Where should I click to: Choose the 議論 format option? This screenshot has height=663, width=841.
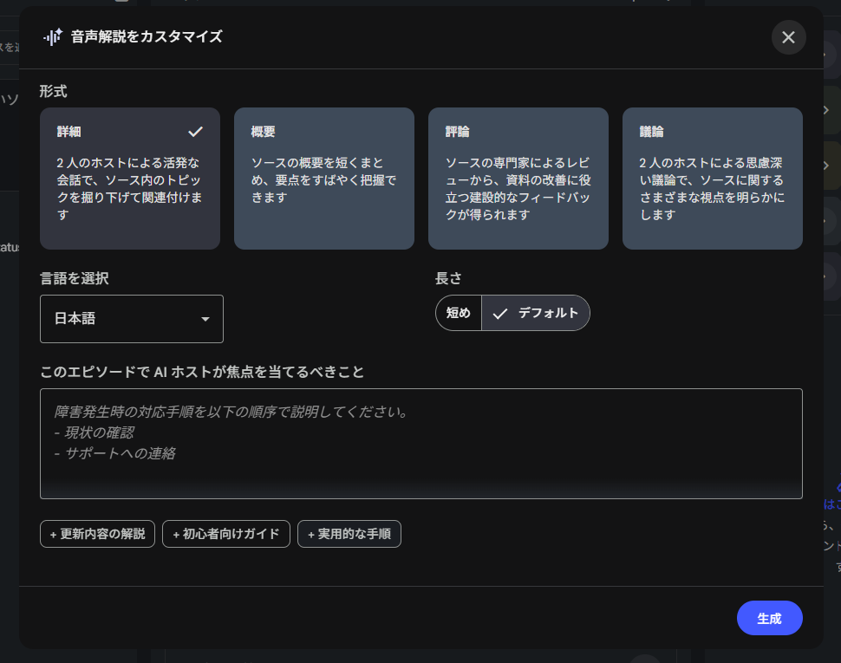pyautogui.click(x=712, y=179)
